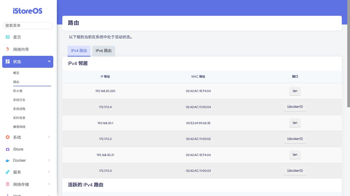Open the 系统日志 page
The height and width of the screenshot is (196, 350).
pyautogui.click(x=19, y=100)
